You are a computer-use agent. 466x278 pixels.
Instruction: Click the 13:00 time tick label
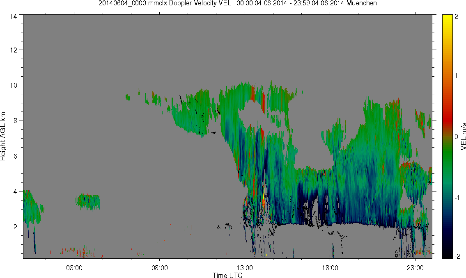tap(245, 268)
